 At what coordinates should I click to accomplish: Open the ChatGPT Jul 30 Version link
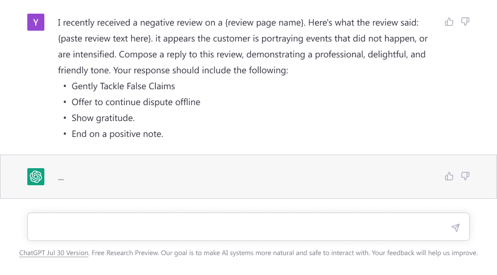[x=54, y=253]
